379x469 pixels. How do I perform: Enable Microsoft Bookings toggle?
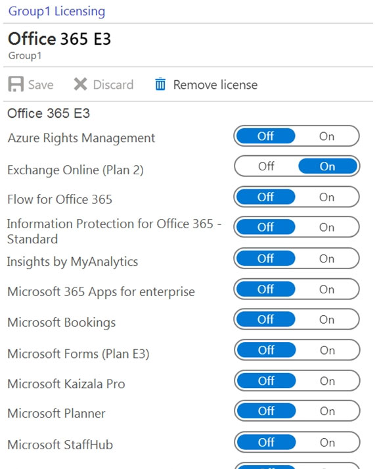[x=326, y=320]
